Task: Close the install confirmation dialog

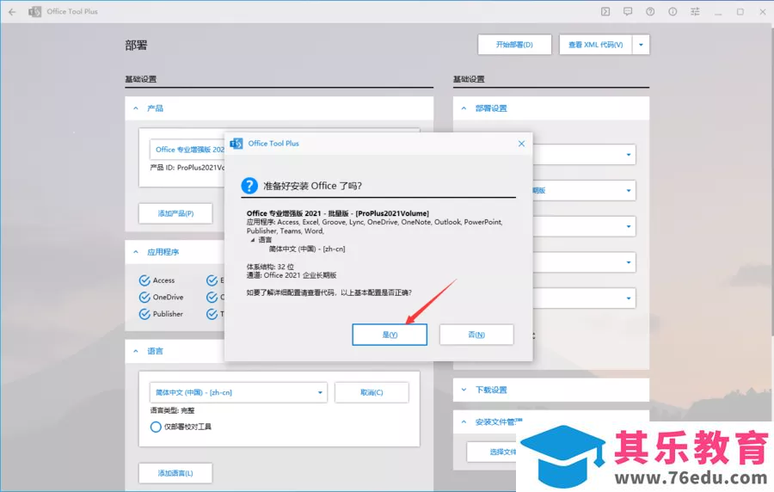Action: [x=521, y=144]
